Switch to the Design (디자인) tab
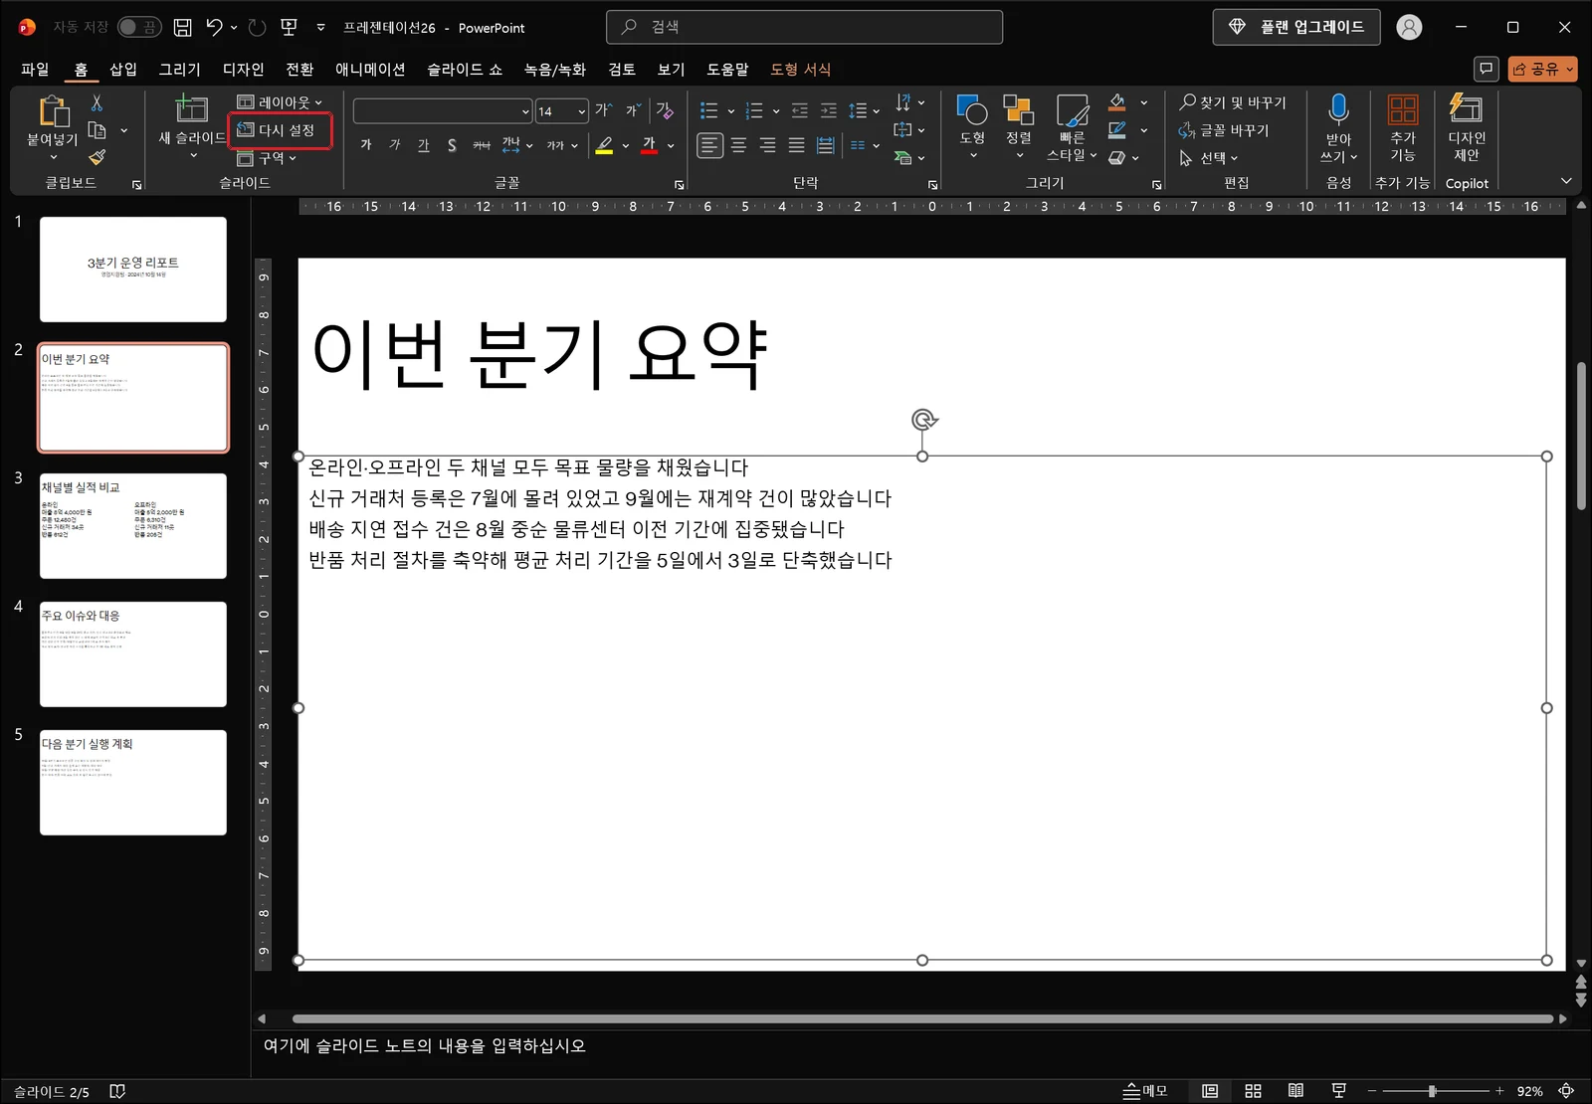The height and width of the screenshot is (1104, 1592). pyautogui.click(x=244, y=69)
